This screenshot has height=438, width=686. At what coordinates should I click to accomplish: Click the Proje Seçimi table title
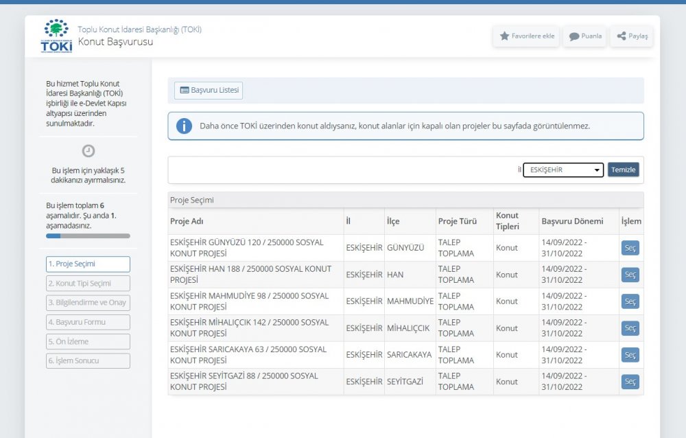tap(191, 200)
